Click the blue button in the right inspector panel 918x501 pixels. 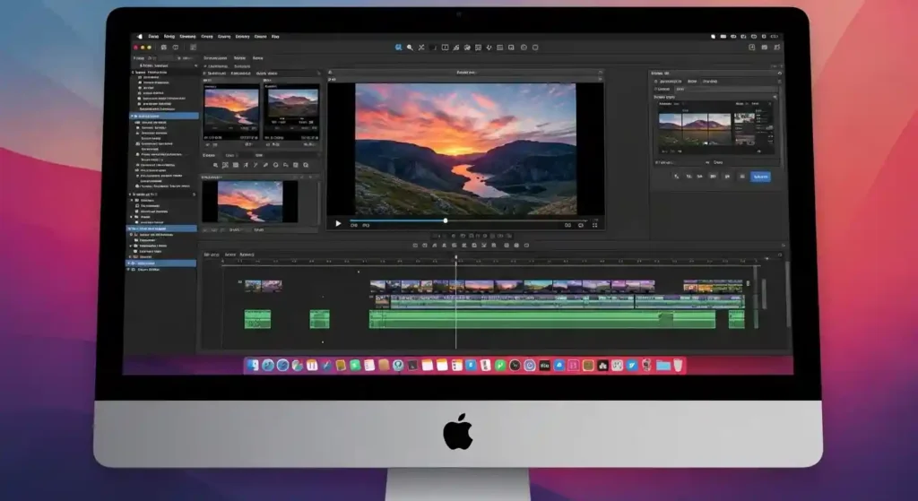[x=760, y=177]
